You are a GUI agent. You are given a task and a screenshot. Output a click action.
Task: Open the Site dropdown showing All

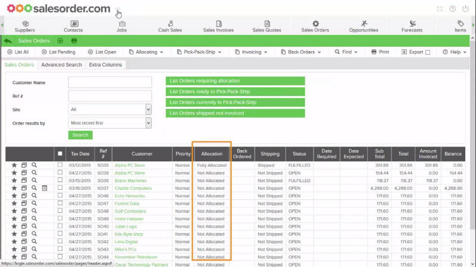[x=109, y=109]
